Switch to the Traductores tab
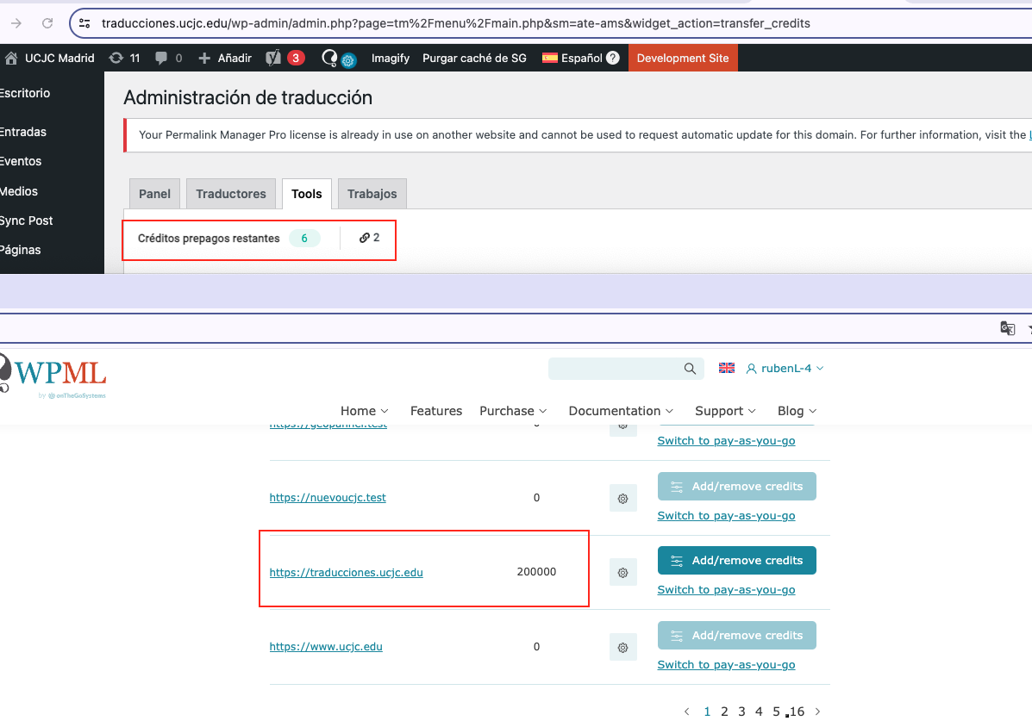Screen dimensions: 1032x721 click(x=231, y=194)
